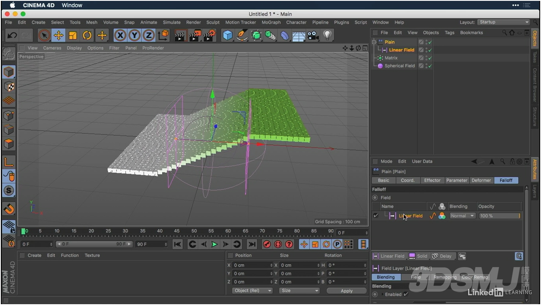Open the spline Pen tool
This screenshot has height=305, width=541.
(x=242, y=35)
